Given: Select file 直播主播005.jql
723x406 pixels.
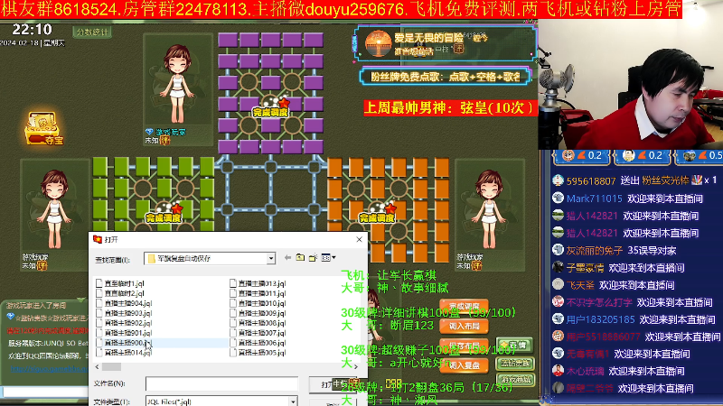Looking at the screenshot, I should (x=258, y=353).
